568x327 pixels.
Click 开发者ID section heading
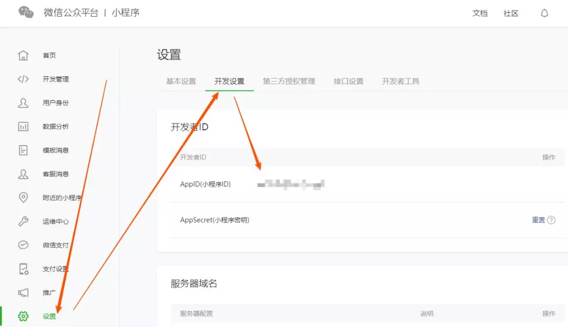click(x=189, y=127)
